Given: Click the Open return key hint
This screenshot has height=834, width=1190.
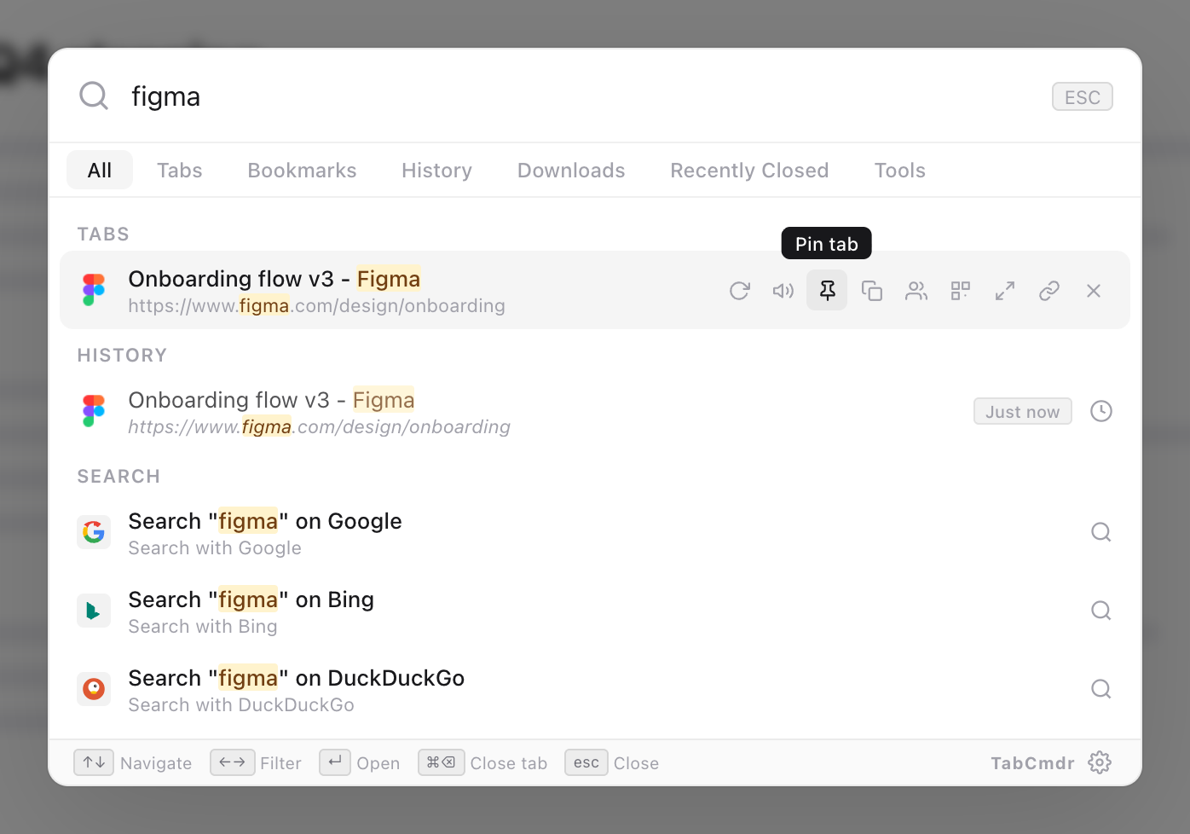Looking at the screenshot, I should (335, 762).
